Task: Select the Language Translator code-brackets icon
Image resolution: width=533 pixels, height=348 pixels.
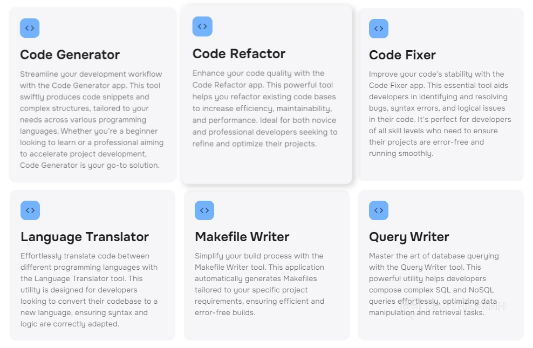Action: point(30,210)
